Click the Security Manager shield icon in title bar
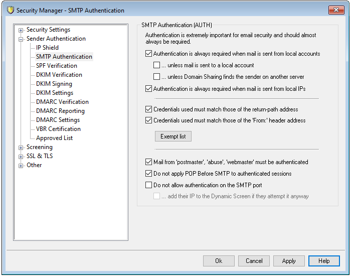Image resolution: width=351 pixels, height=276 pixels. click(x=10, y=11)
